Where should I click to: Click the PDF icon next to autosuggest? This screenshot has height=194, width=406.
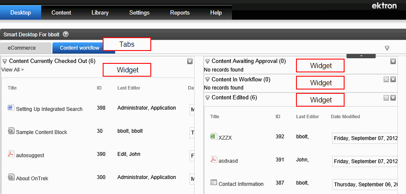point(11,154)
